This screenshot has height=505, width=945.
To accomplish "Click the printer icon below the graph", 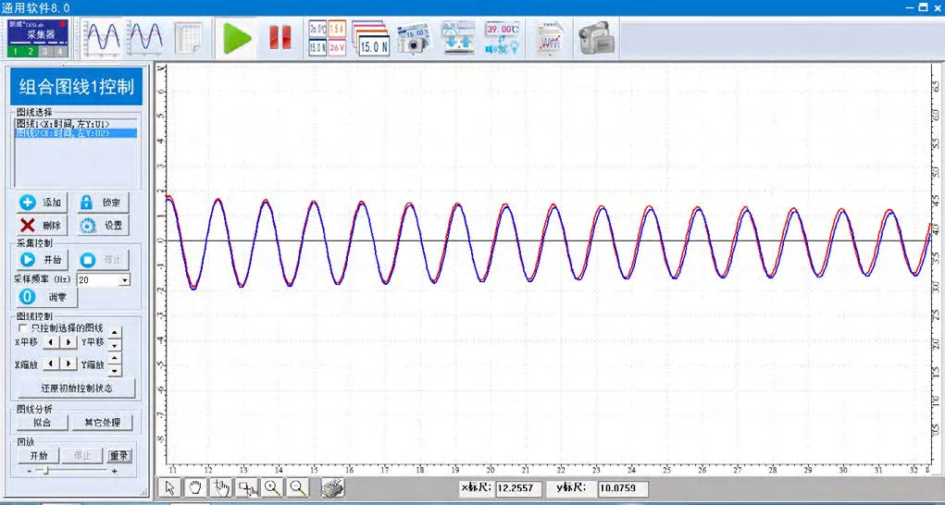I will pos(333,488).
